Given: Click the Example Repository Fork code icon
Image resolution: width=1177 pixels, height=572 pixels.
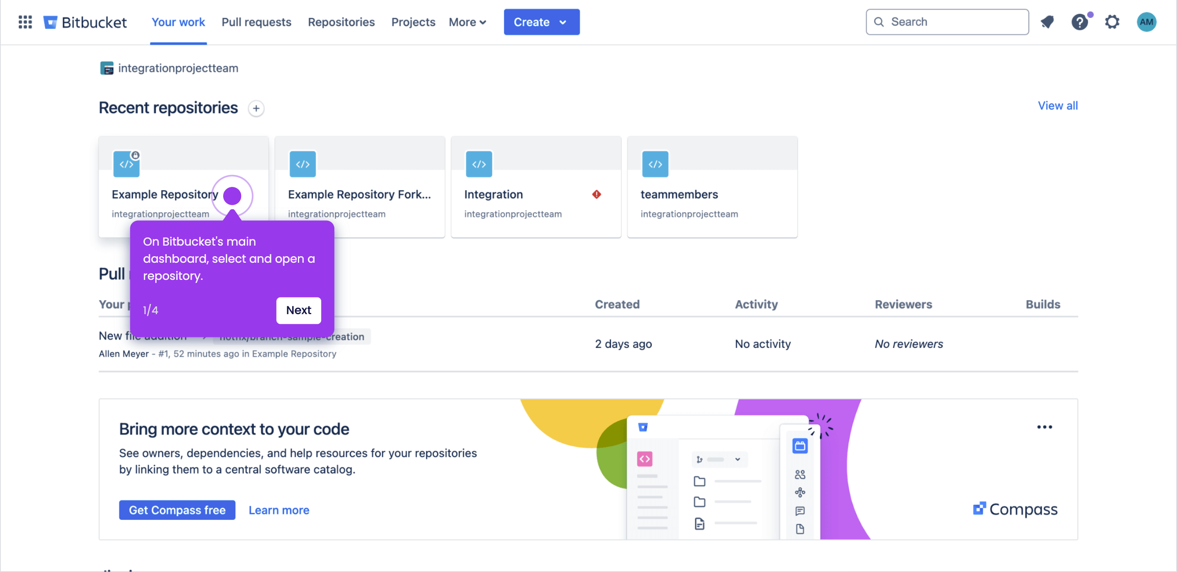Looking at the screenshot, I should (x=302, y=164).
